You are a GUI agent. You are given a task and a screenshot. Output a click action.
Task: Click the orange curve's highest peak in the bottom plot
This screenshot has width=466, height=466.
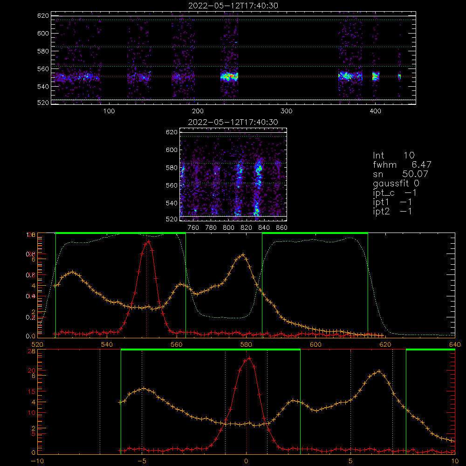[379, 371]
